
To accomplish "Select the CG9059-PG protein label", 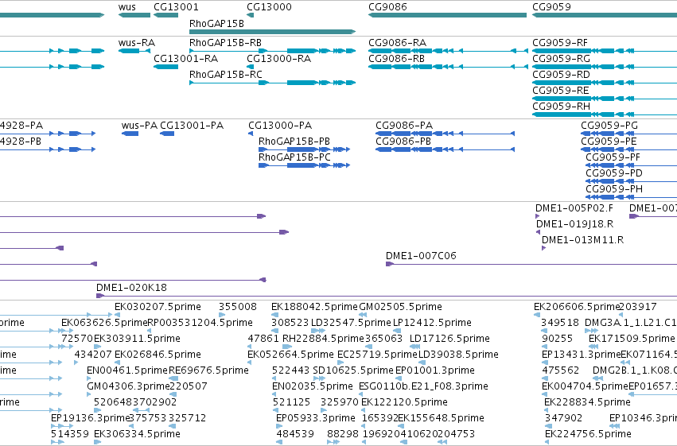I will (x=609, y=126).
